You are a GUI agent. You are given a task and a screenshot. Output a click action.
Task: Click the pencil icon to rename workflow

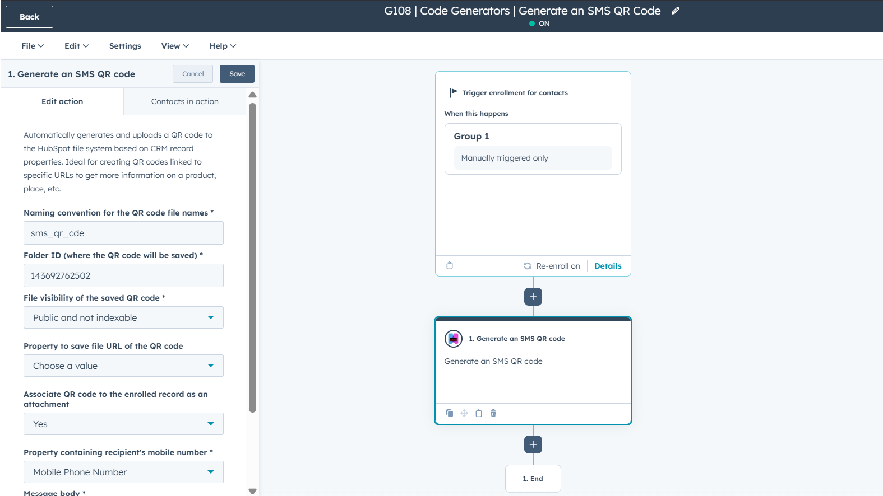click(x=676, y=11)
